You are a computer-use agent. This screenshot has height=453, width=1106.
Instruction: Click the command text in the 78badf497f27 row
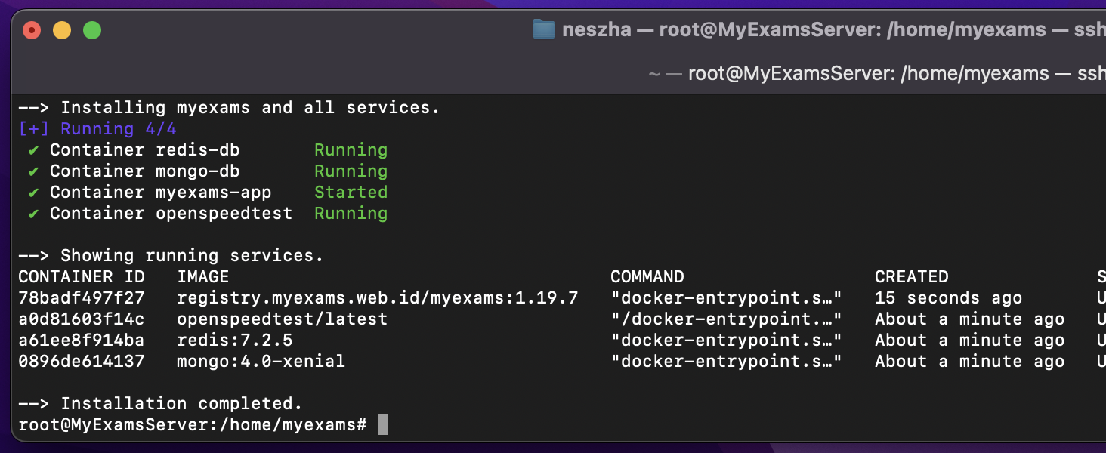(x=727, y=298)
